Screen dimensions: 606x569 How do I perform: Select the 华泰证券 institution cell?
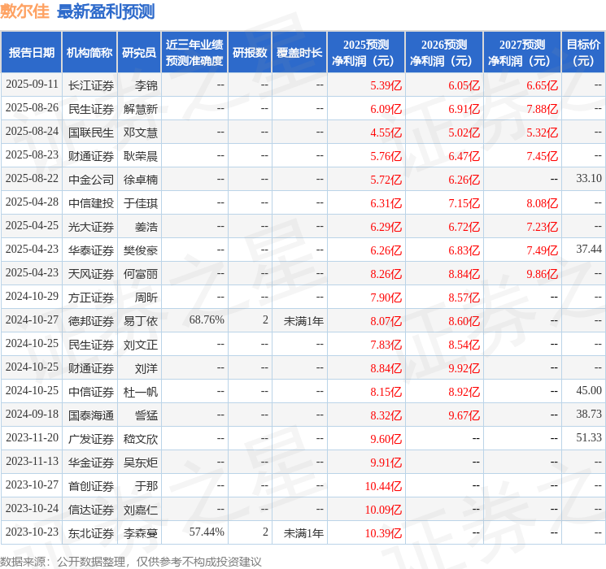pyautogui.click(x=91, y=250)
